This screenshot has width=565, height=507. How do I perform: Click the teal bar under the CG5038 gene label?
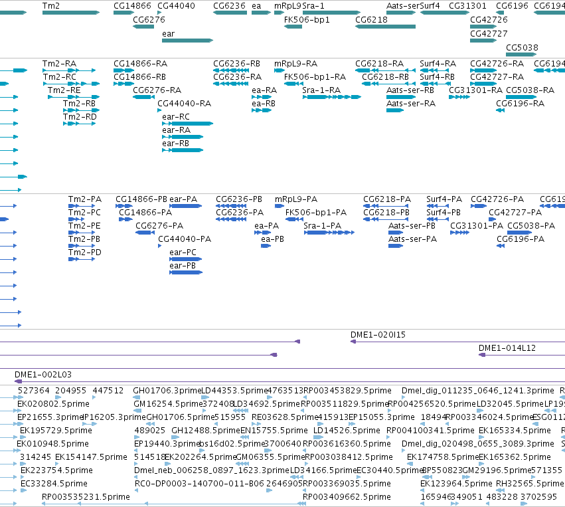point(521,54)
